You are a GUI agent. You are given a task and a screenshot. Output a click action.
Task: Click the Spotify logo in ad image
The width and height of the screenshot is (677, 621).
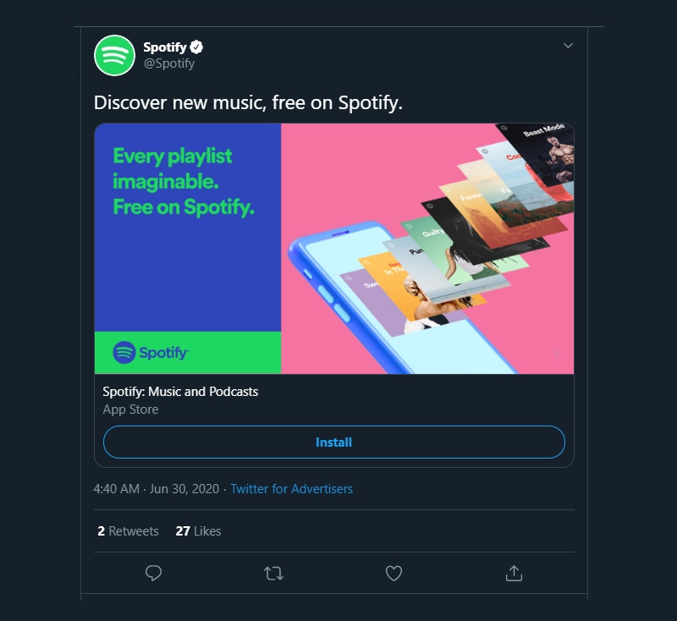(x=151, y=352)
